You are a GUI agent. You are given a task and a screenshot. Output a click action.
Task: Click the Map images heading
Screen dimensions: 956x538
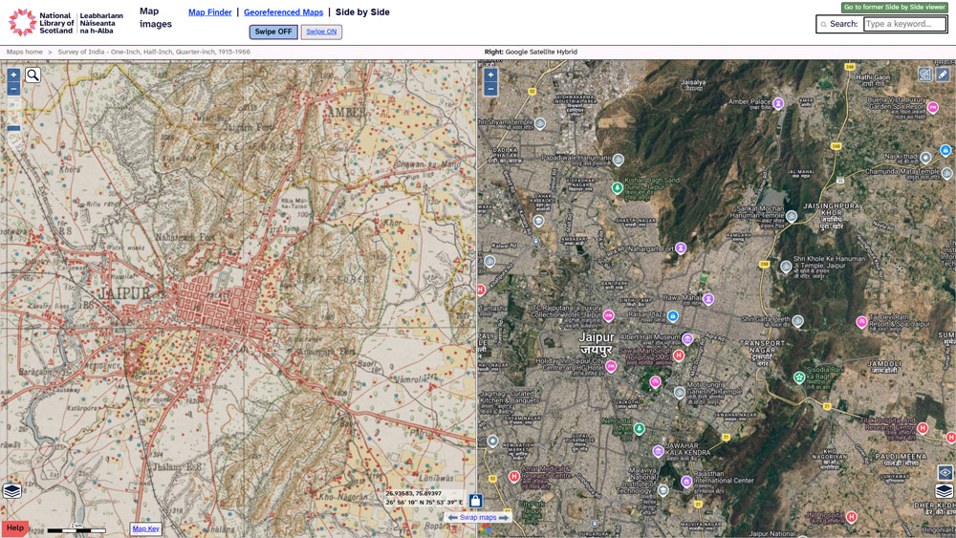point(156,17)
